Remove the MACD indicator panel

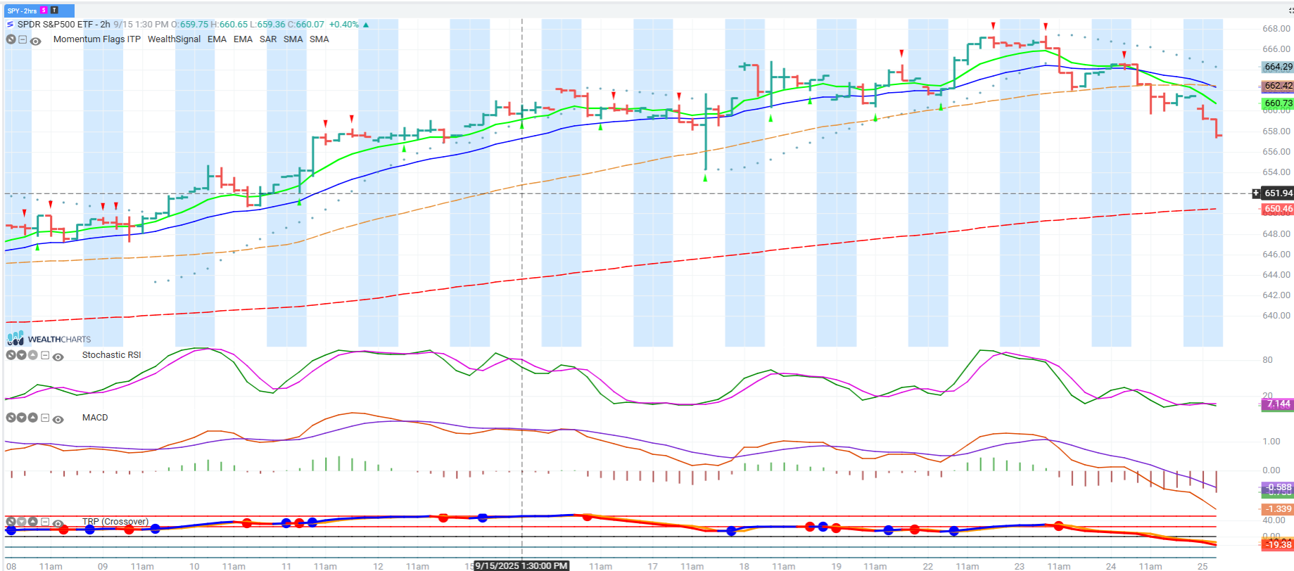coord(11,418)
